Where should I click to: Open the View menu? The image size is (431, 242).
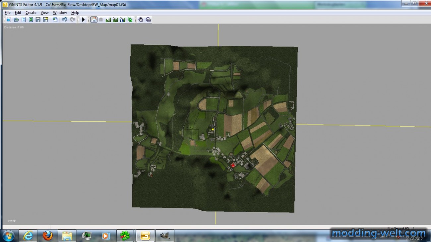tap(44, 13)
